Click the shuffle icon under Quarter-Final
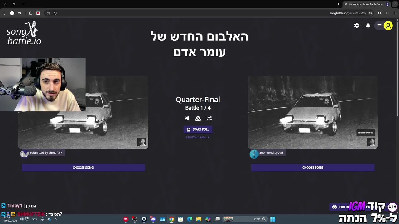This screenshot has height=224, width=399. point(209,118)
